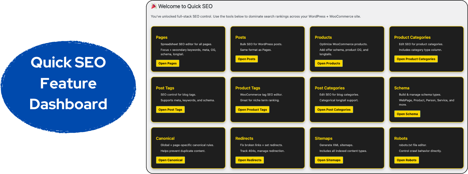Open Redirects tool button
Screen dimensions: 468x174
point(250,160)
